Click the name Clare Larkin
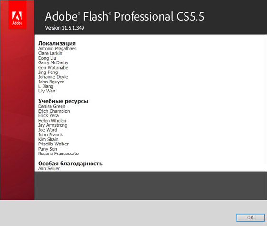267x226 pixels. click(50, 53)
